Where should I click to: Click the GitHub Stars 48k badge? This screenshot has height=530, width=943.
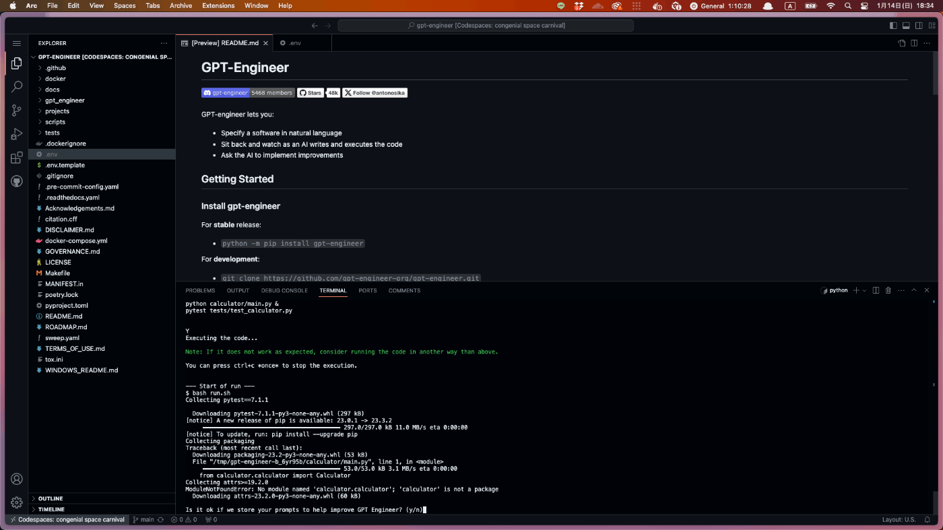[x=319, y=93]
